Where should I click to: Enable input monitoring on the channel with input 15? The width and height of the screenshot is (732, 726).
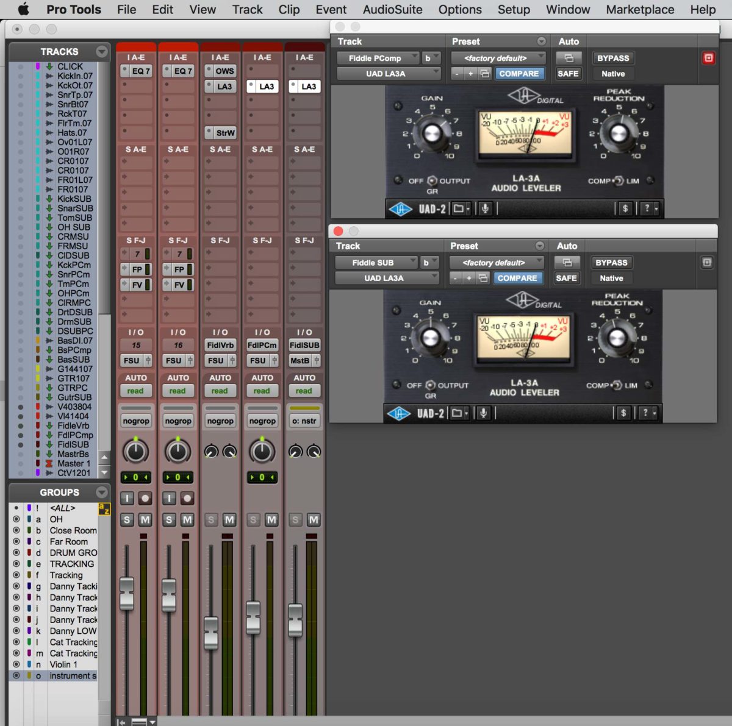(x=127, y=498)
